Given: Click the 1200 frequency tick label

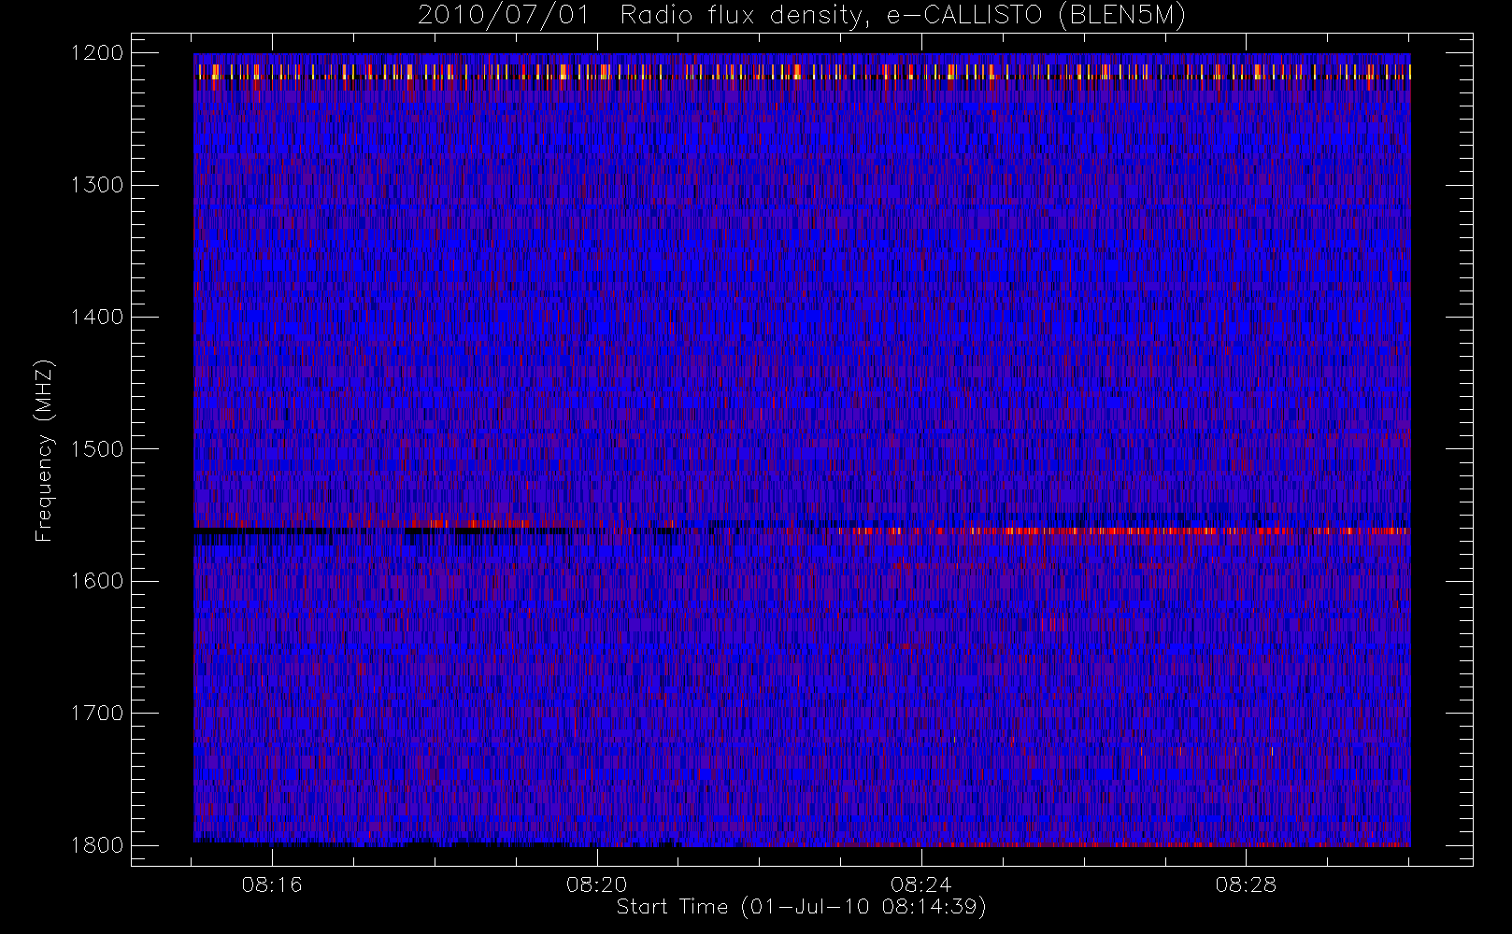Looking at the screenshot, I should pos(97,53).
